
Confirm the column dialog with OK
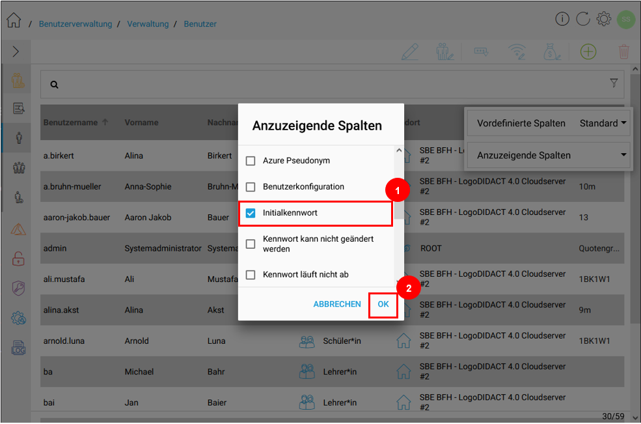383,305
